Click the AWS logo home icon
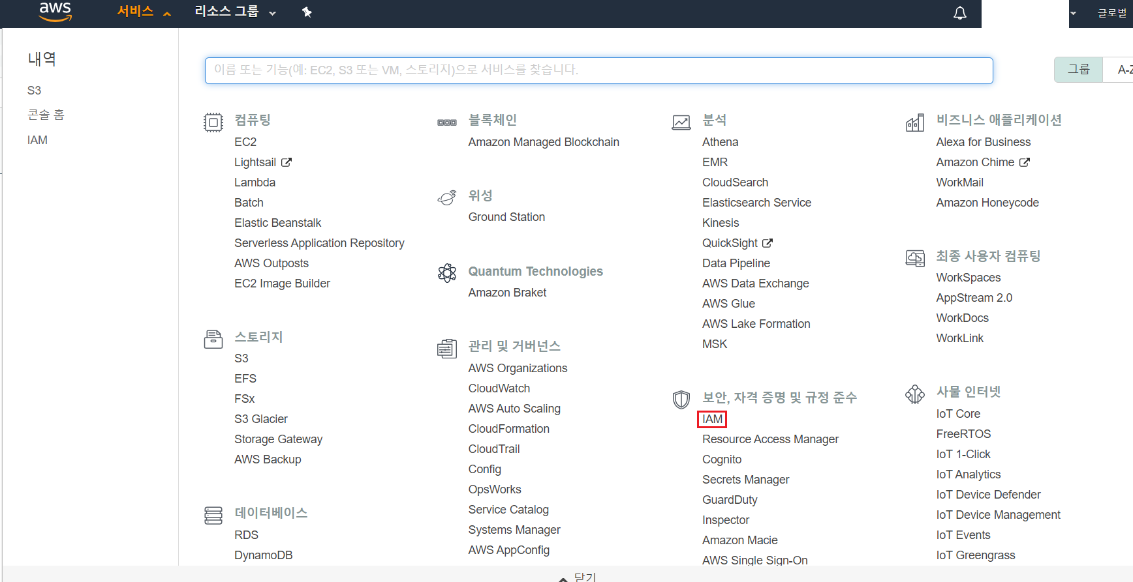The height and width of the screenshot is (582, 1133). [55, 12]
